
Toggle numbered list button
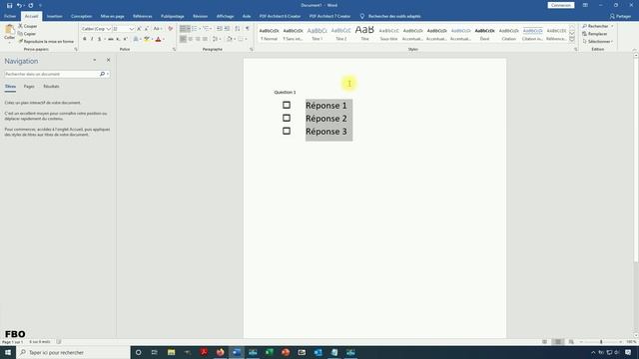click(195, 29)
